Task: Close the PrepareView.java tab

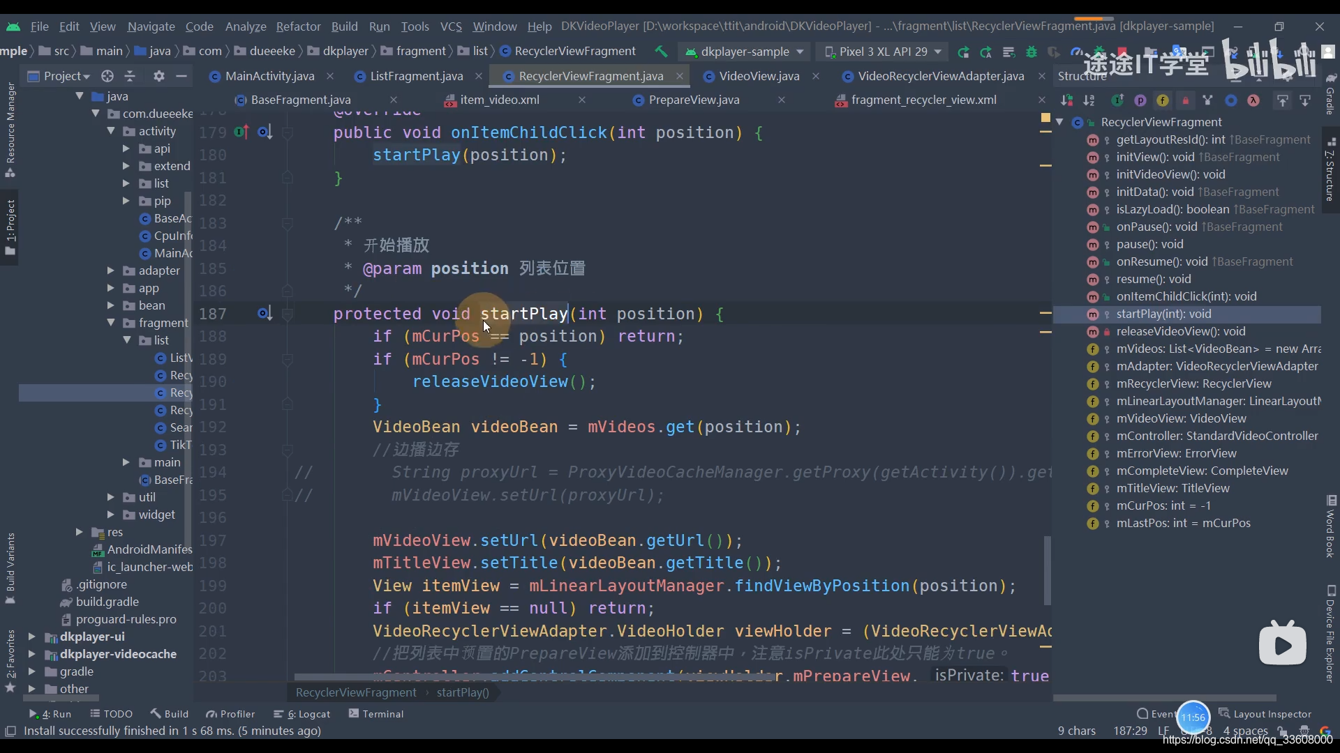Action: (x=782, y=100)
